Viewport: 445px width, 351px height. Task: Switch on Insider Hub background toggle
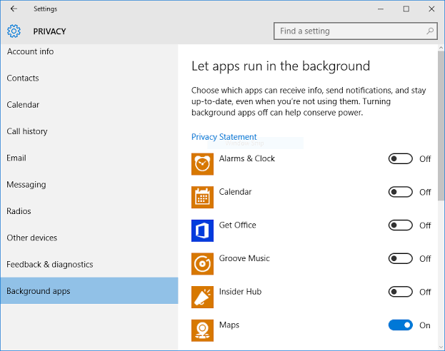[x=401, y=292]
